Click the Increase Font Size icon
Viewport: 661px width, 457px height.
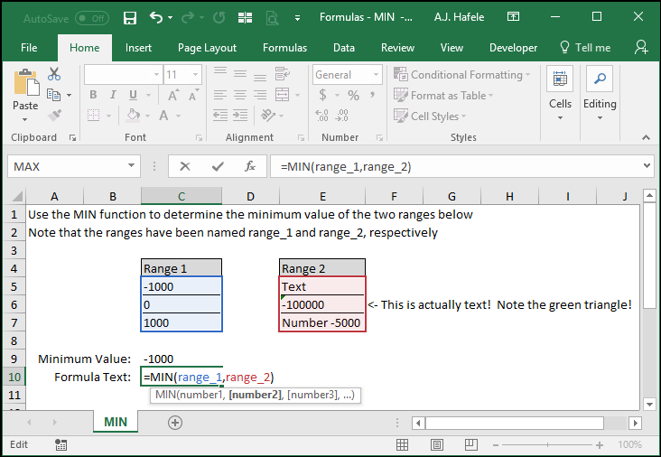(x=173, y=95)
